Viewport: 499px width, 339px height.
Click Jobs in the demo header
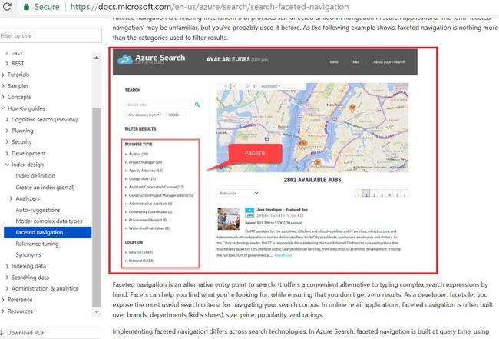(355, 61)
